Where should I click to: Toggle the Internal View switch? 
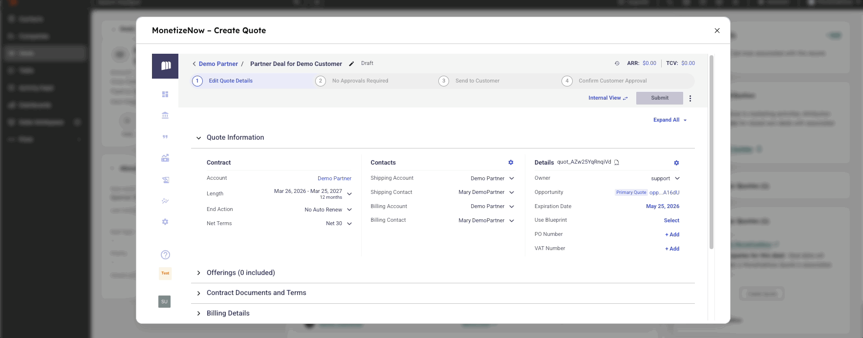coord(608,98)
